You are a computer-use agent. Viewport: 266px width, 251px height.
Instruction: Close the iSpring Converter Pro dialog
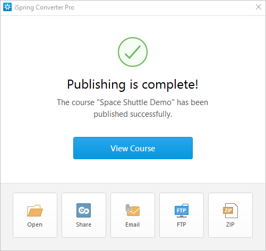259,7
